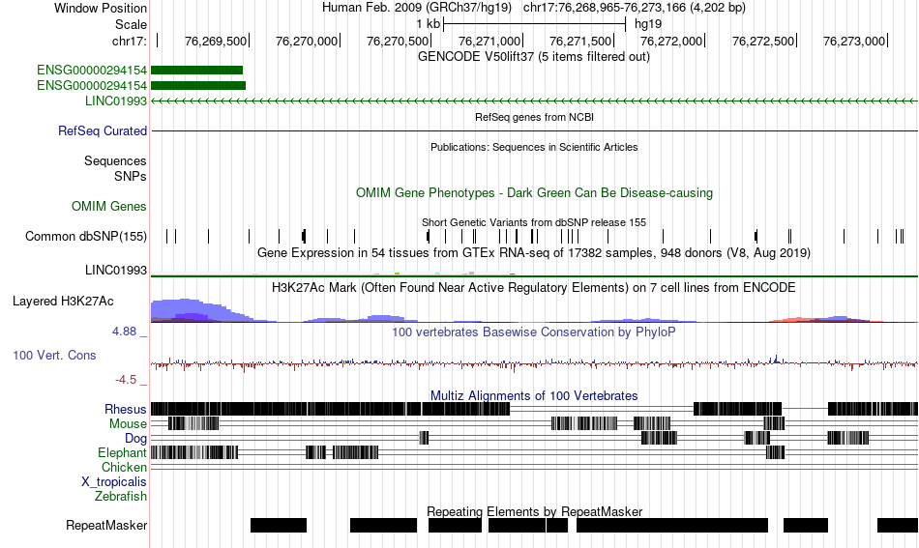This screenshot has width=919, height=548.
Task: Open the OMIM Gene Phenotypes track title
Action: tap(534, 192)
